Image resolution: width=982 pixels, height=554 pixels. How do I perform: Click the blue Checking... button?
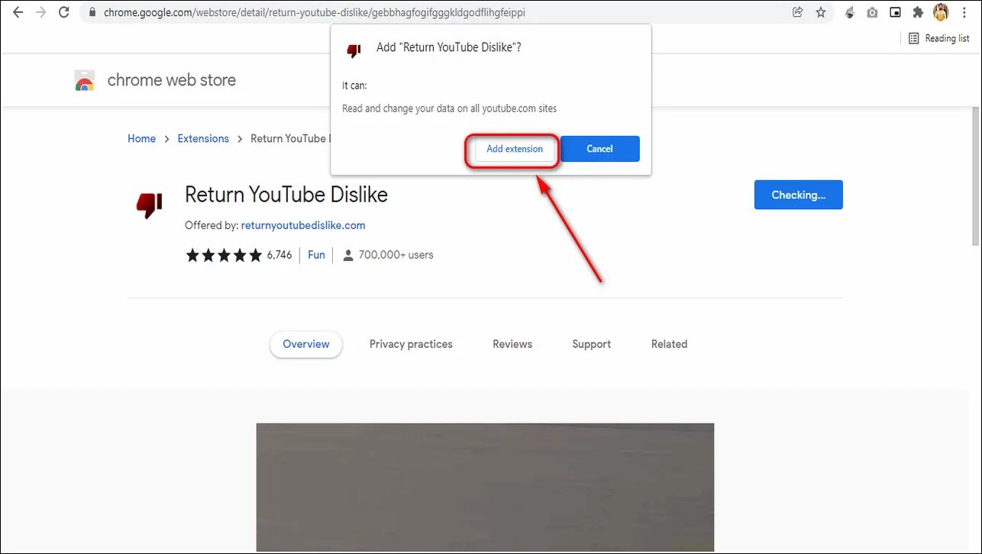(798, 195)
